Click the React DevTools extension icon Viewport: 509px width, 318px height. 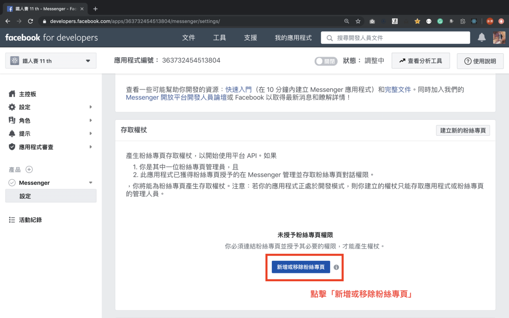(474, 21)
